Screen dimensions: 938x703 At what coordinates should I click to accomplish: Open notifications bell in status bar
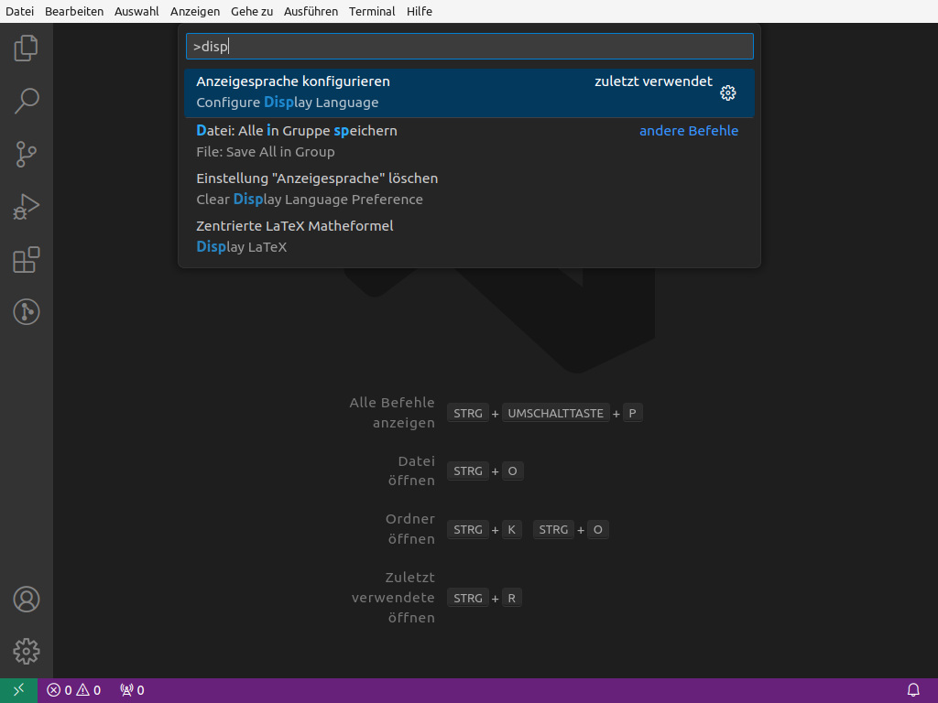(x=913, y=690)
